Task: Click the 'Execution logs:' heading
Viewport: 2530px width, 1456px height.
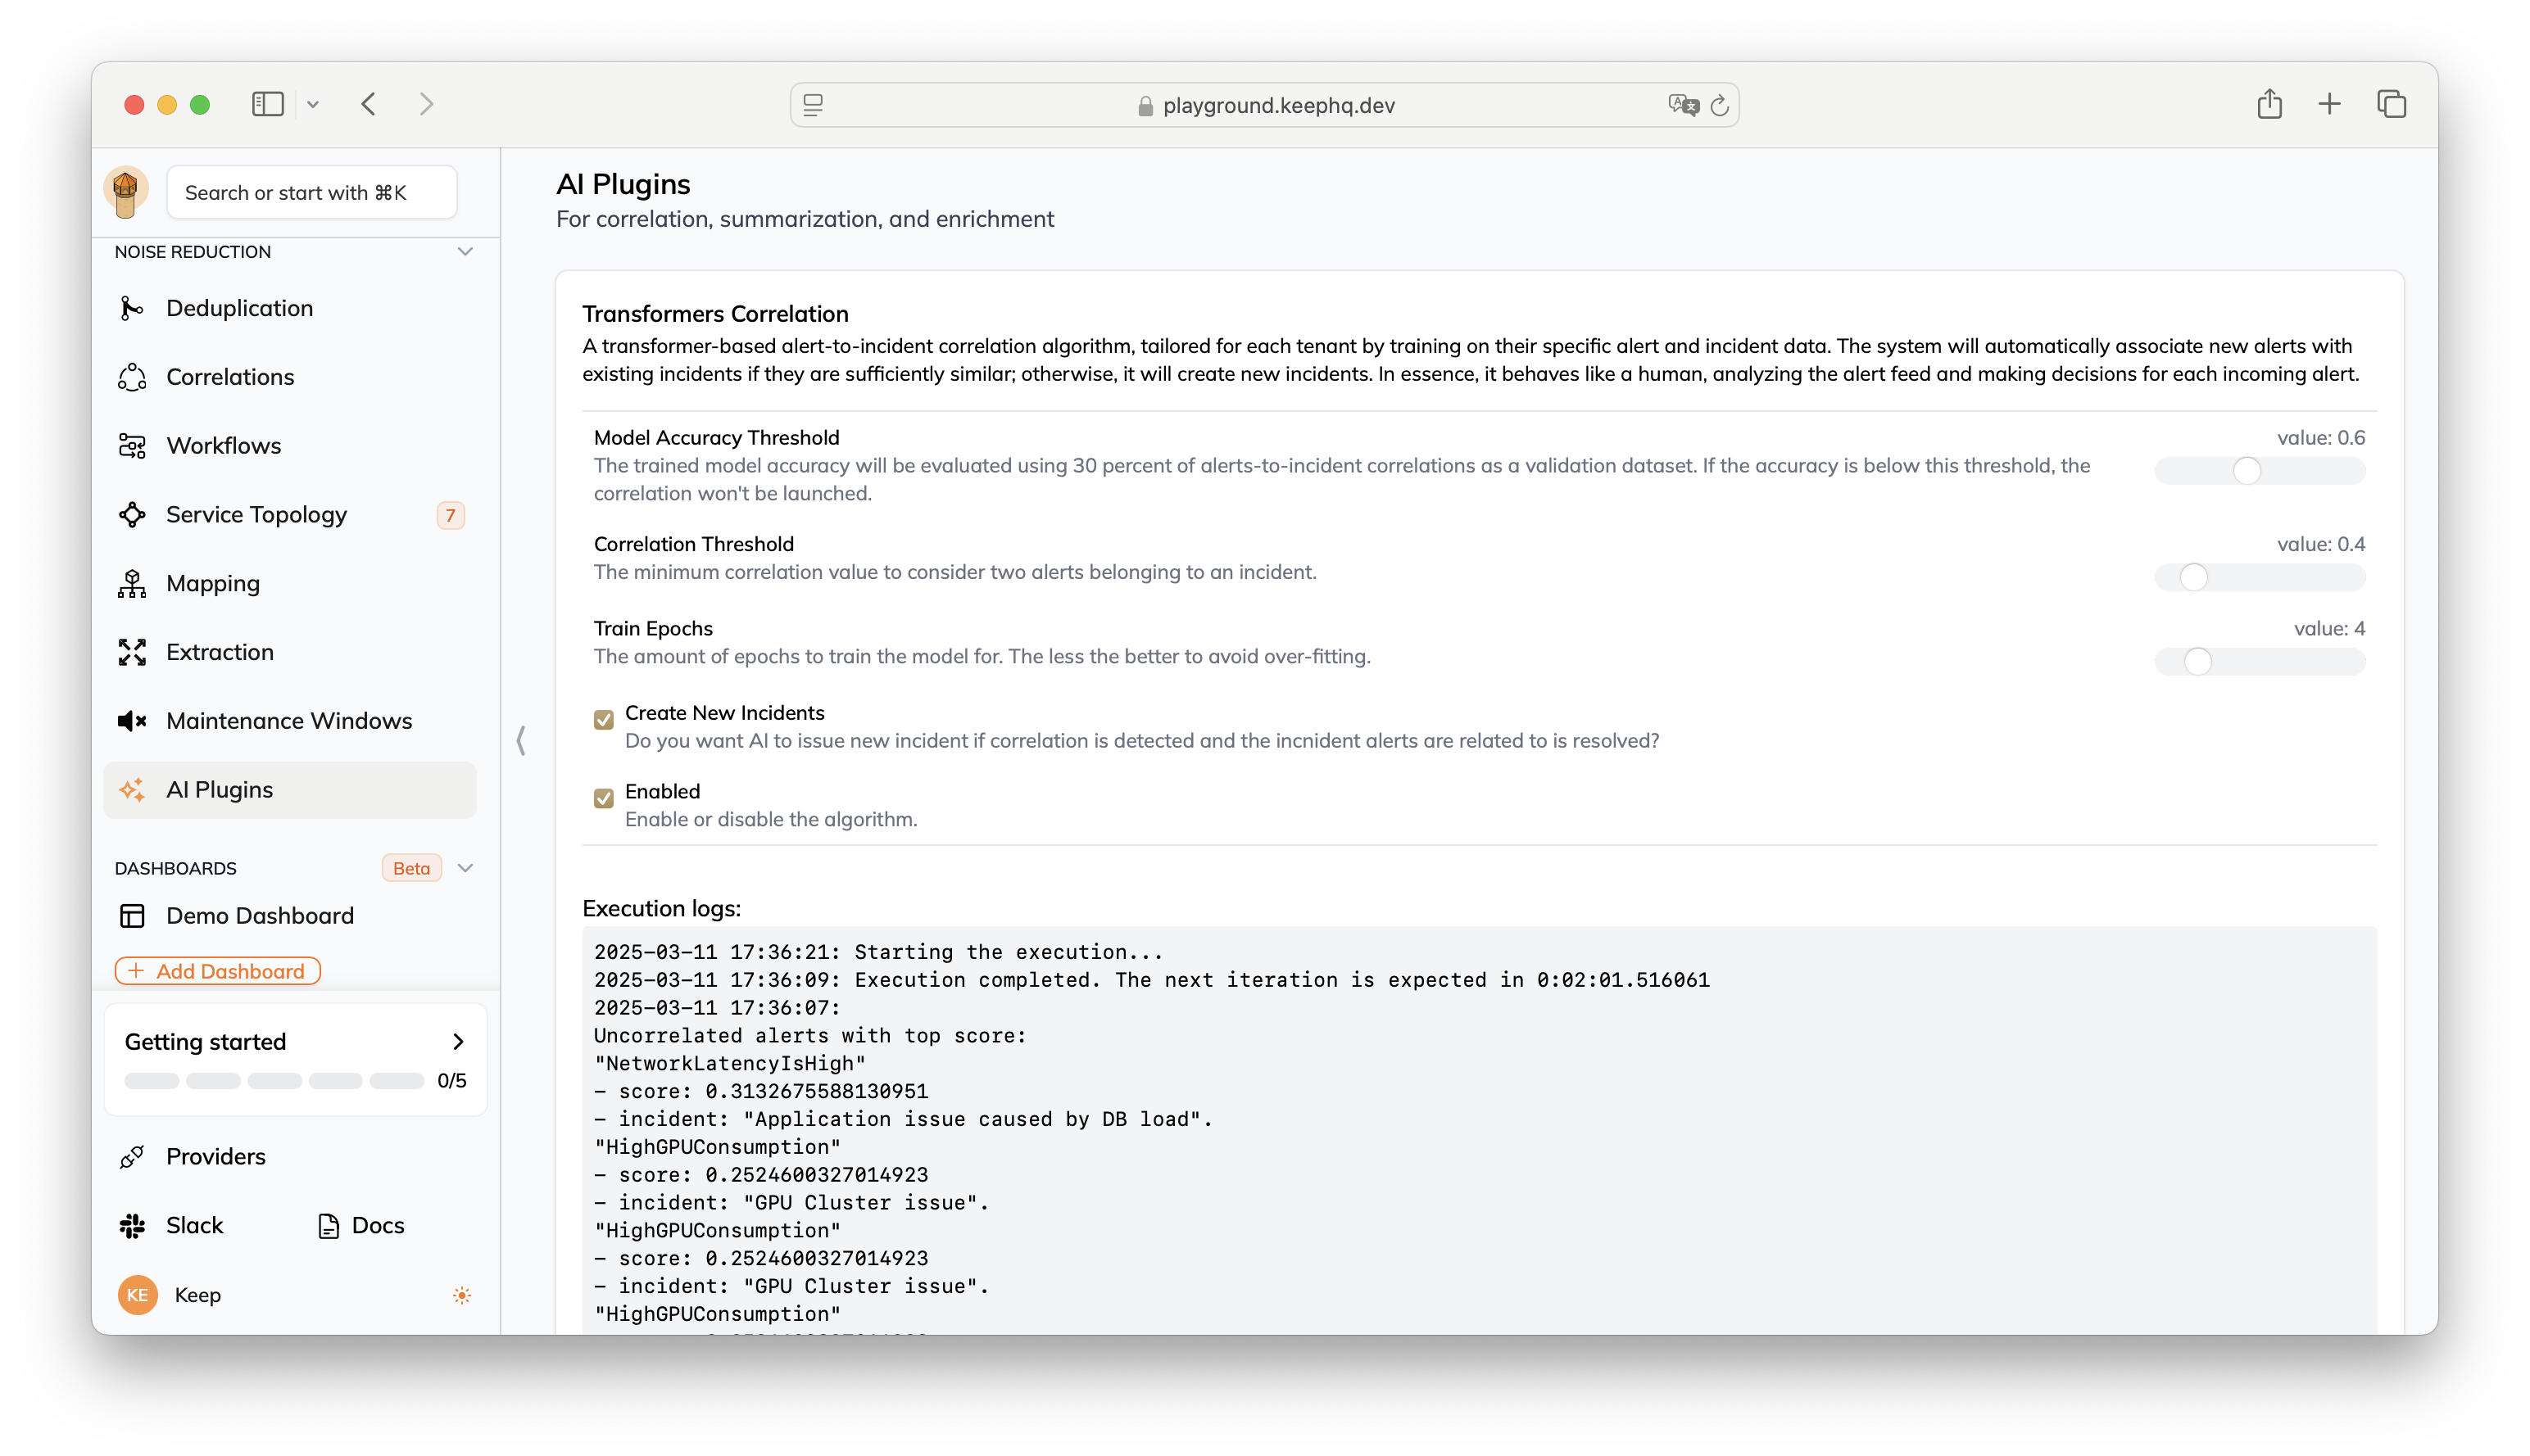Action: tap(661, 908)
